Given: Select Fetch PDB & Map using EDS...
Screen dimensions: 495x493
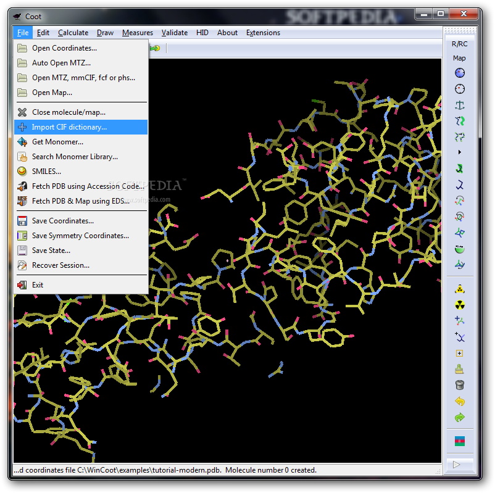Looking at the screenshot, I should (x=81, y=201).
